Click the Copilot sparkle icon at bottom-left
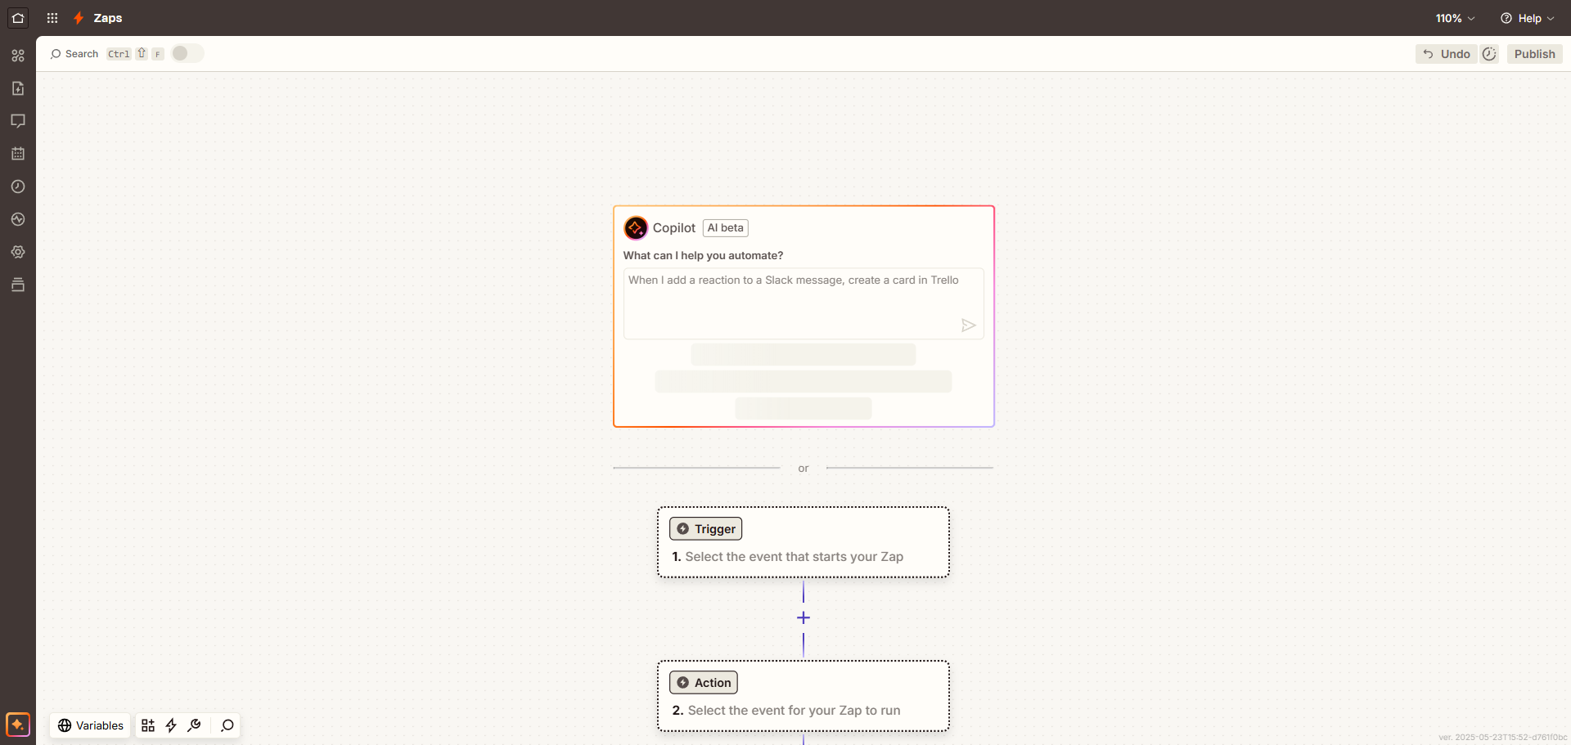Screen dimensions: 1571x745 pyautogui.click(x=18, y=725)
